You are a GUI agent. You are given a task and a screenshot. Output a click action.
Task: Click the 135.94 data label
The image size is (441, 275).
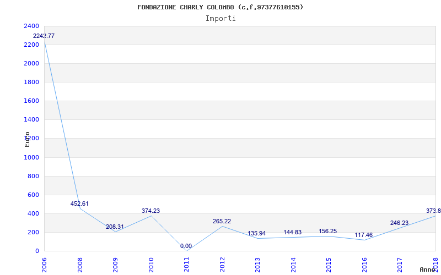[256, 233]
